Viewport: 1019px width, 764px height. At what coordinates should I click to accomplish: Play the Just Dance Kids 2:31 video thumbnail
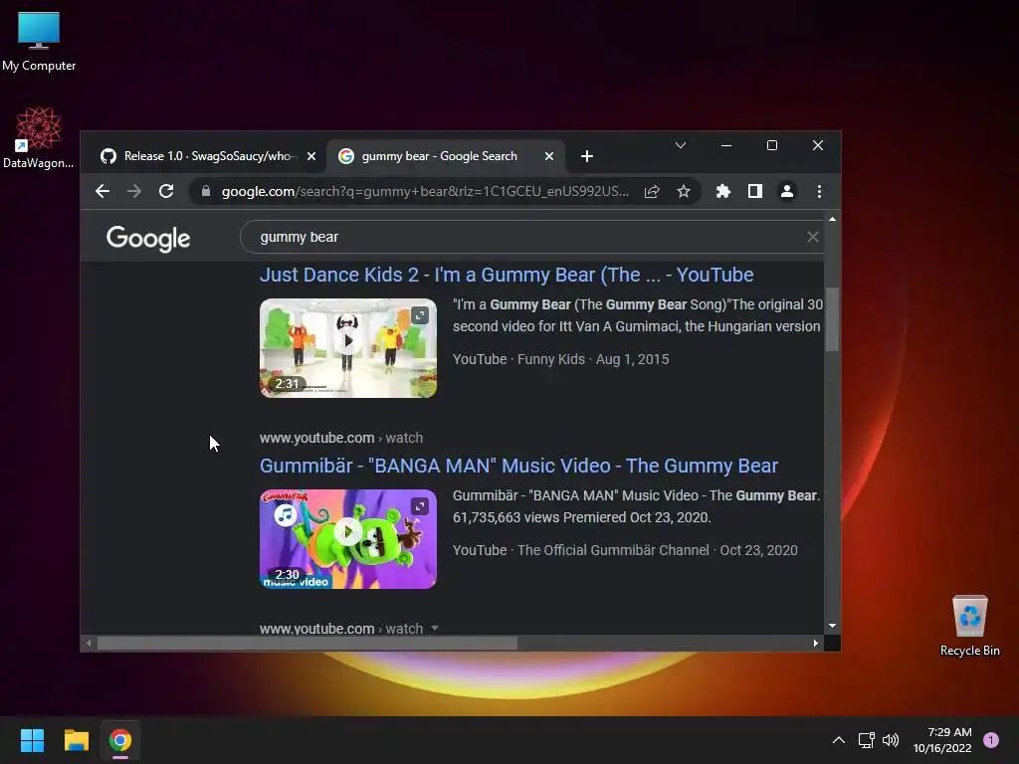[348, 347]
